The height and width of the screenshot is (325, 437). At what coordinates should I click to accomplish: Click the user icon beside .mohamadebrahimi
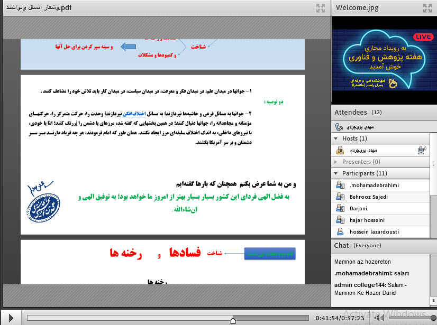coord(340,185)
